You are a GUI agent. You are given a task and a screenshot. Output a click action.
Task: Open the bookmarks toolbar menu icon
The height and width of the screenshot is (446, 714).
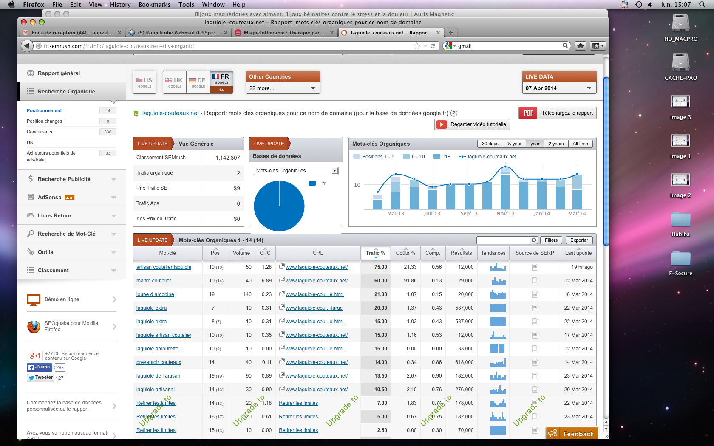[598, 46]
